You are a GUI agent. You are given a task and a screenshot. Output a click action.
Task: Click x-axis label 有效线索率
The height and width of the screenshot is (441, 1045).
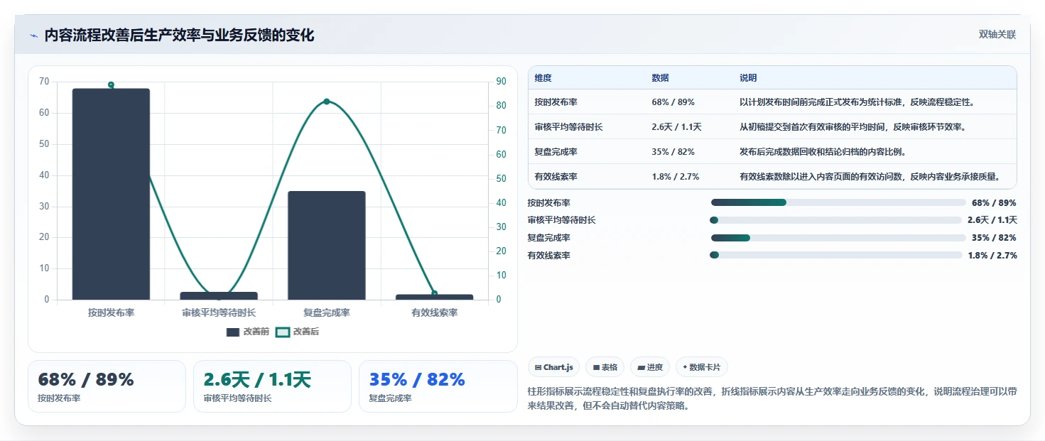(434, 312)
